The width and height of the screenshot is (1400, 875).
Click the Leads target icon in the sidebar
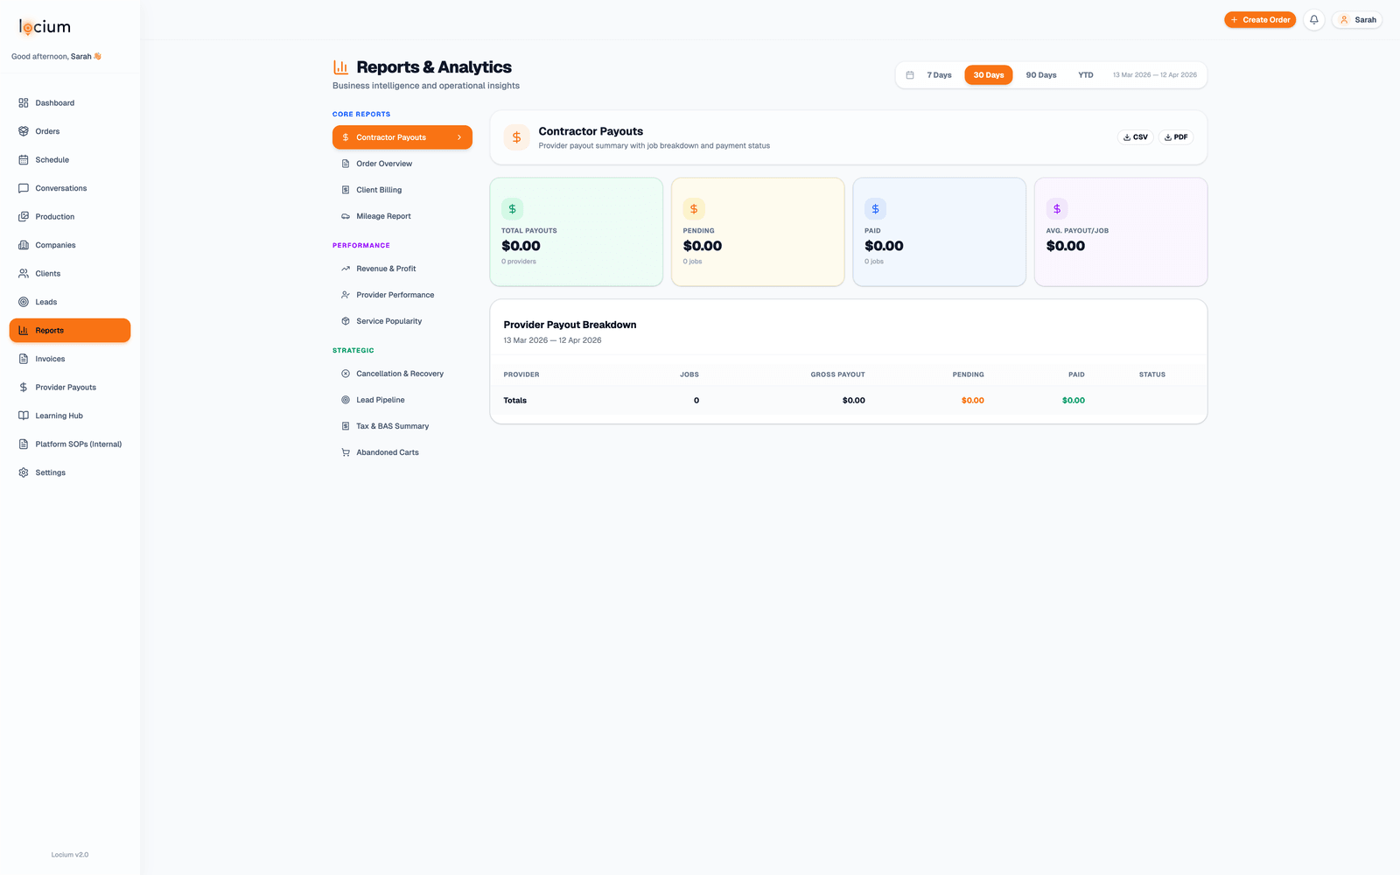click(24, 302)
